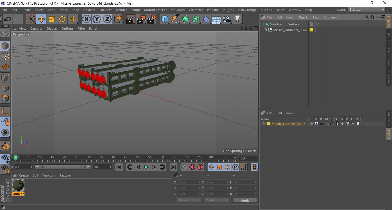This screenshot has width=392, height=210.
Task: Add a Light object
Action: [237, 19]
